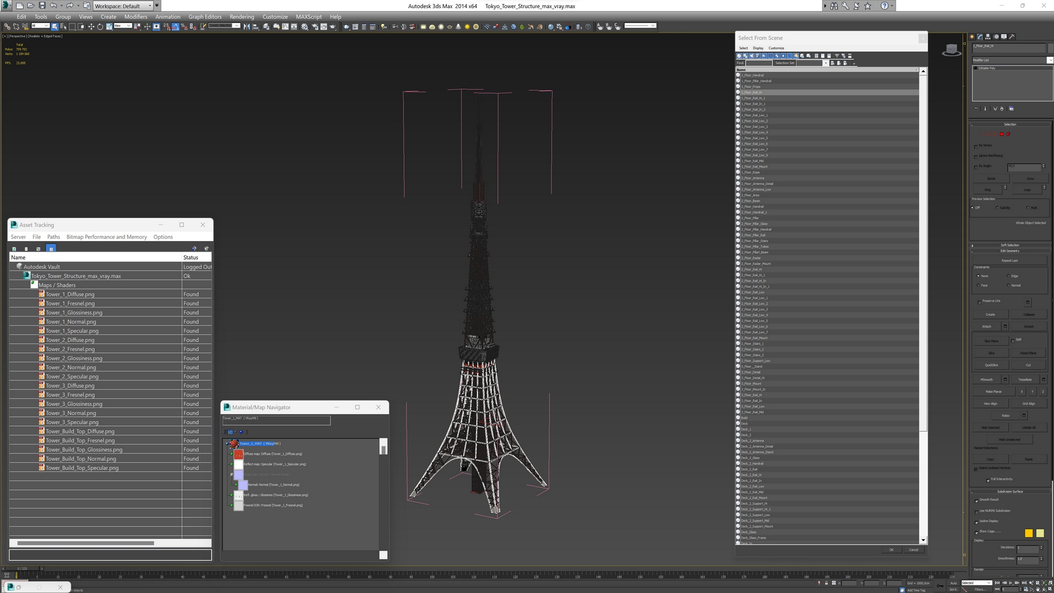This screenshot has height=593, width=1054.
Task: Collapse Maps / Shaders tree in Asset Tracking
Action: click(34, 285)
